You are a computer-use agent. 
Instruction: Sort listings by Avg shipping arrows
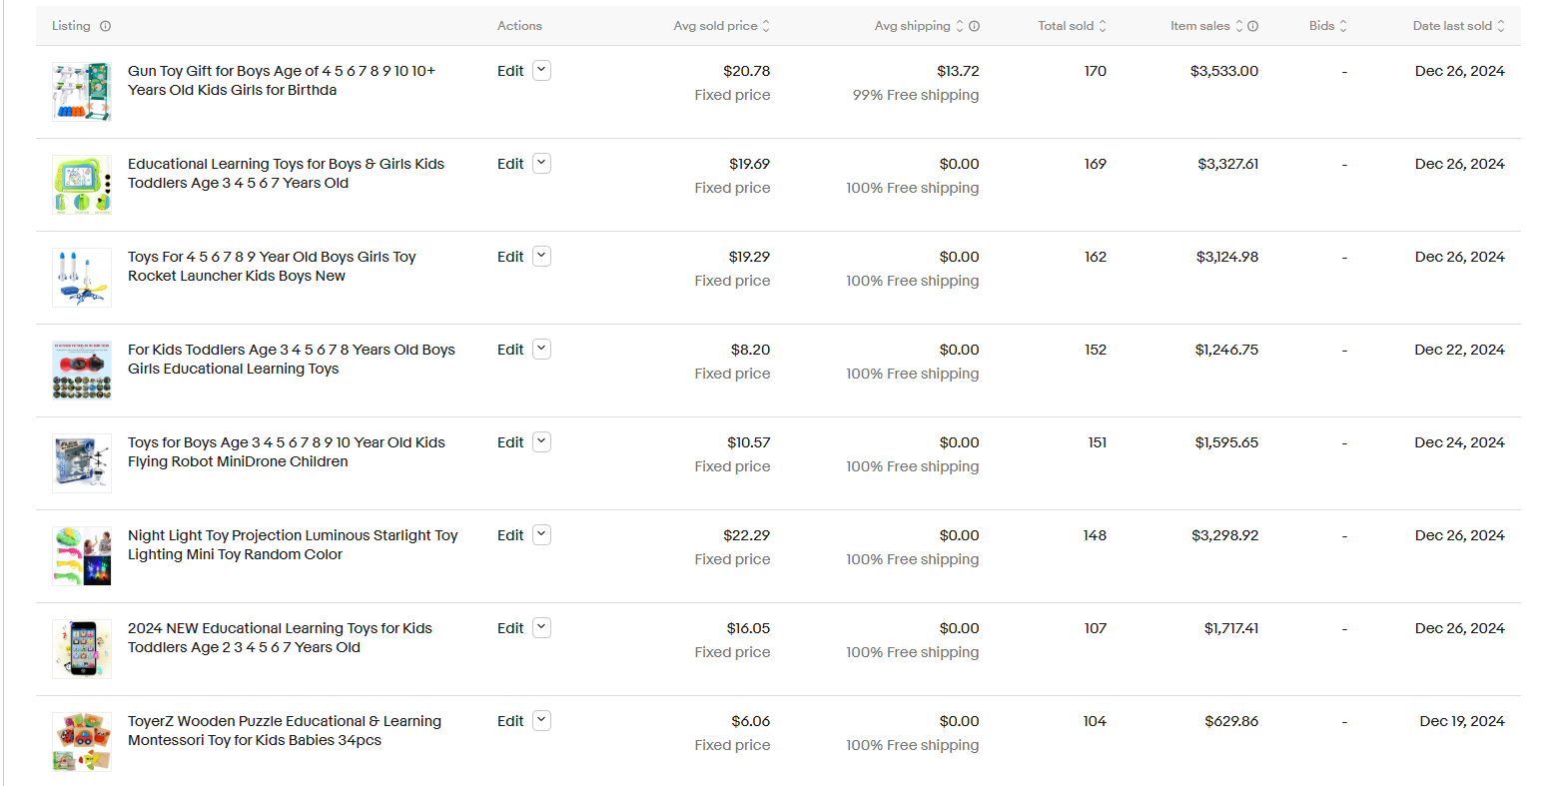[x=960, y=26]
